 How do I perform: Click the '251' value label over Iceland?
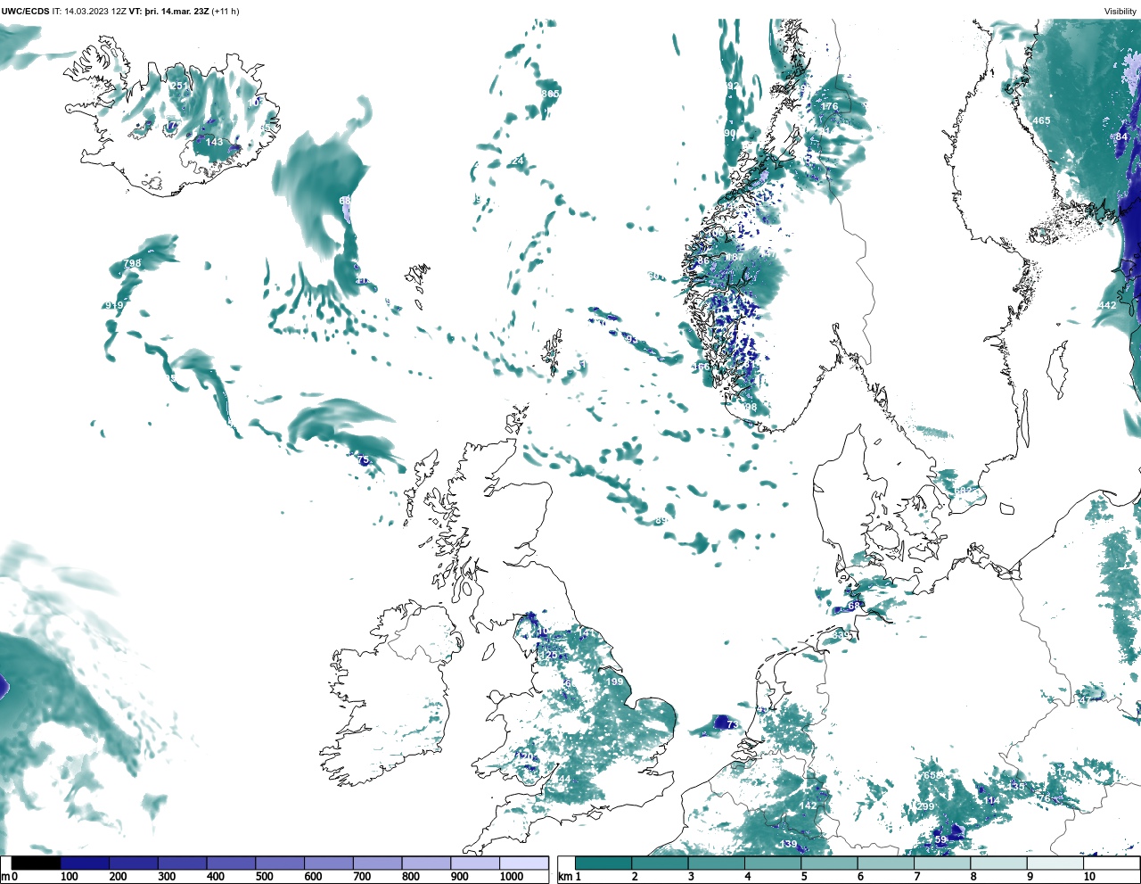179,86
